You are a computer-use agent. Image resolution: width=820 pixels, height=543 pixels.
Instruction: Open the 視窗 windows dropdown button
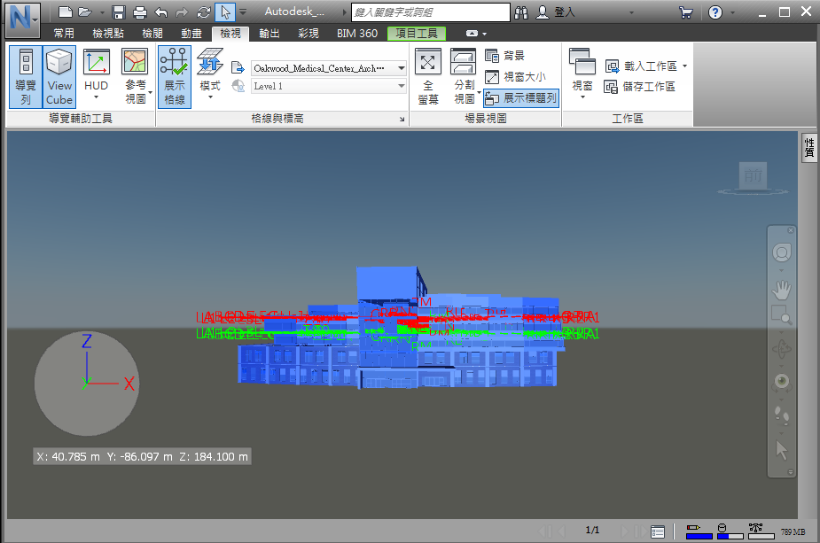[582, 74]
